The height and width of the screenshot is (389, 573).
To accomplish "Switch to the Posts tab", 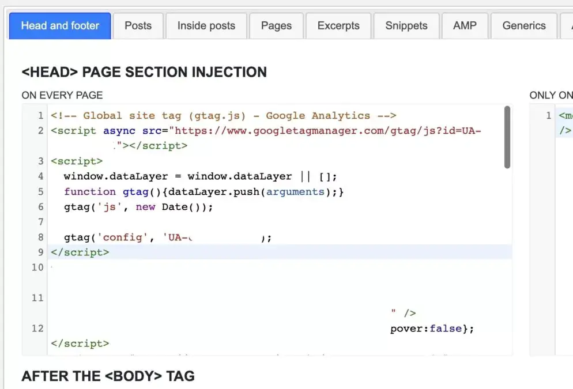I will pos(138,25).
